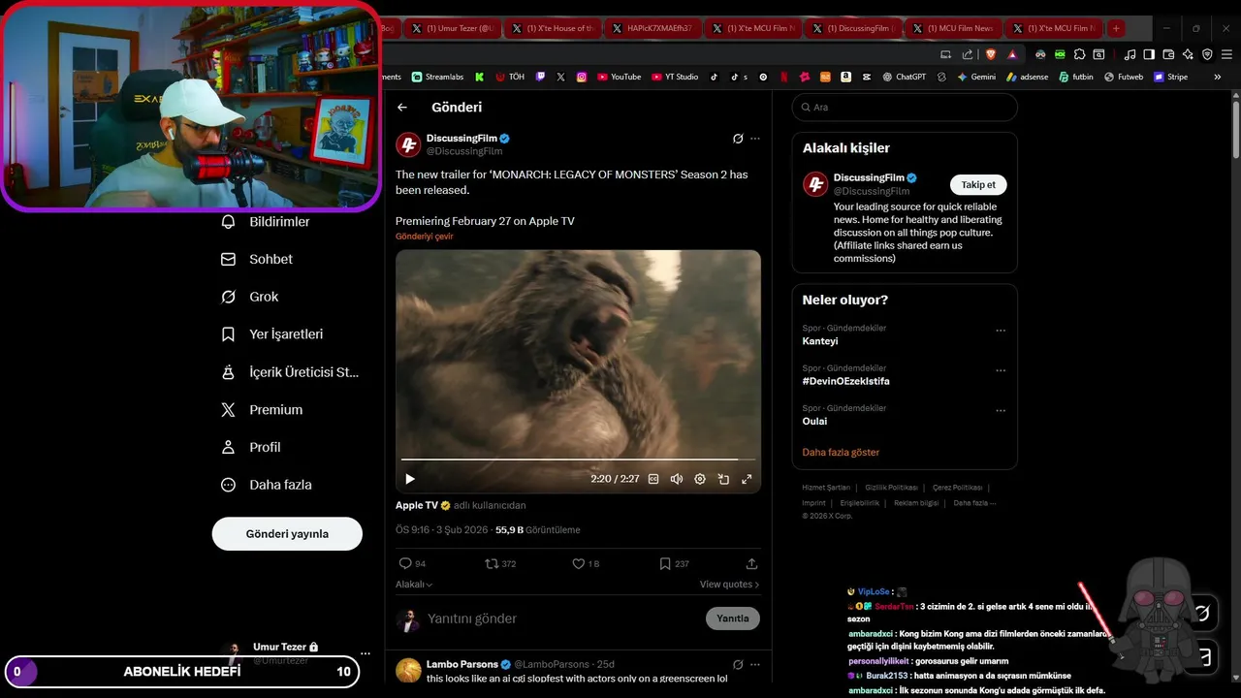Viewport: 1241px width, 698px height.
Task: Open İçerik Üreticisi Stüdyosu in the sidebar
Action: tap(291, 372)
